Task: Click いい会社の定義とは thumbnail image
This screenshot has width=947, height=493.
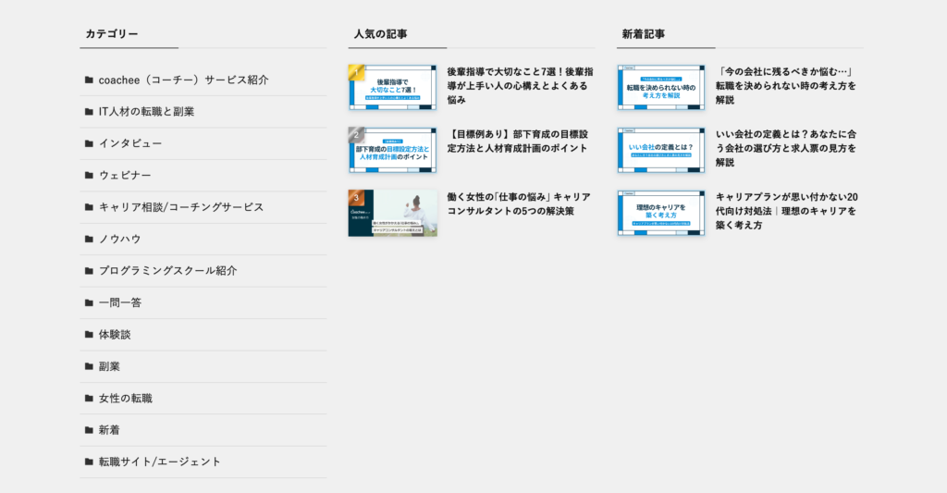Action: [661, 150]
